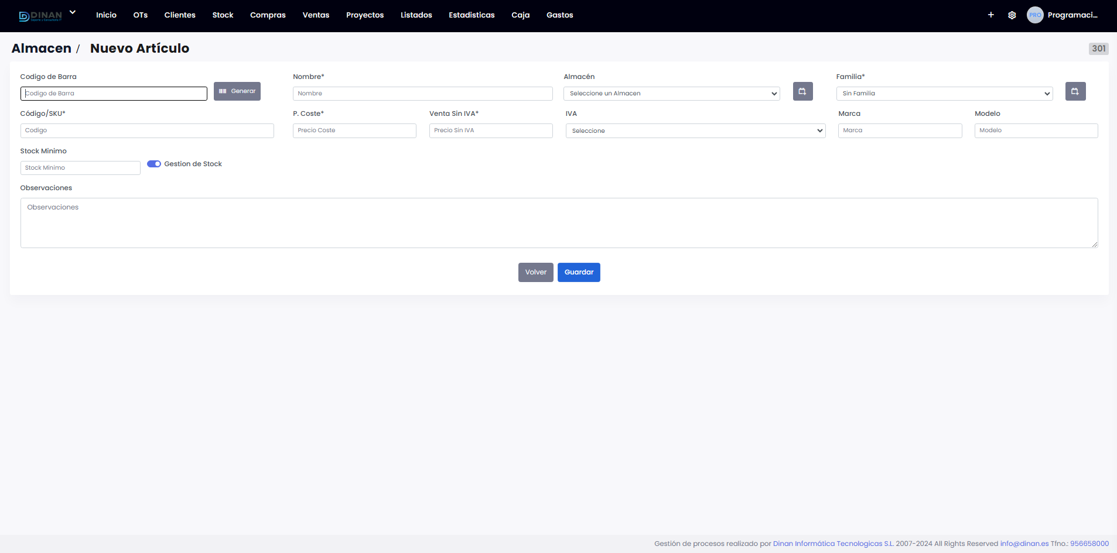Open the info@dinan.es email link
This screenshot has width=1117, height=553.
click(1024, 544)
